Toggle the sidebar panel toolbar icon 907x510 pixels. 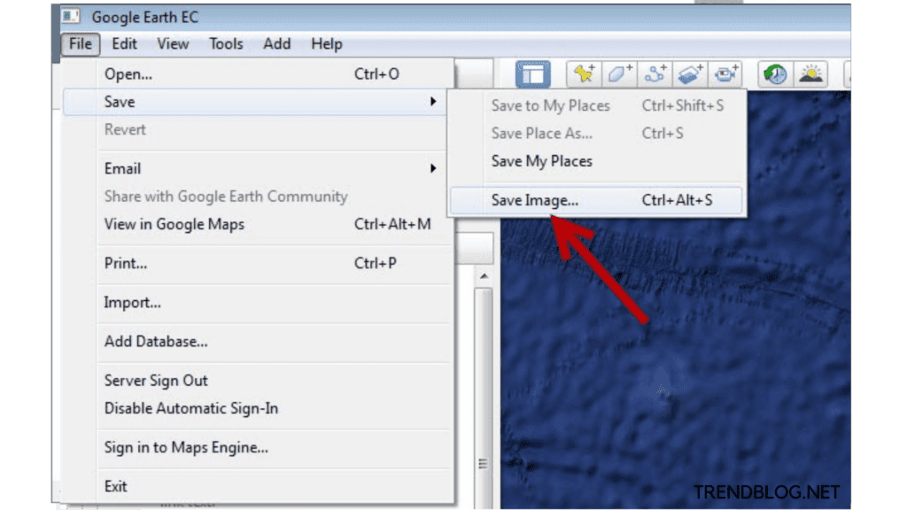click(x=532, y=74)
